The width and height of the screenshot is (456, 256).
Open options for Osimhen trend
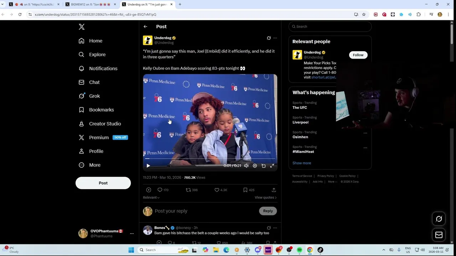tap(365, 133)
